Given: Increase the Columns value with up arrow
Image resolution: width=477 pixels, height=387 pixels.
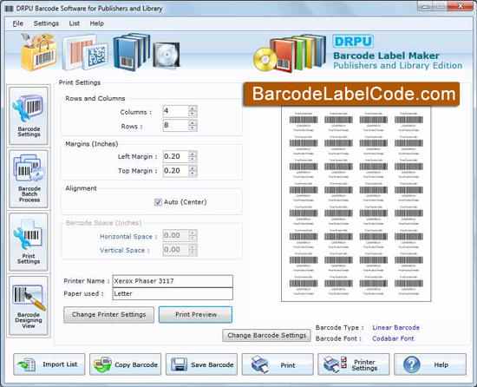Looking at the screenshot, I should (193, 108).
